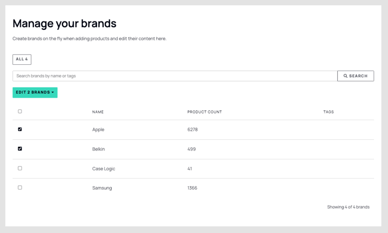Open the Samsung brand name
The width and height of the screenshot is (388, 233).
click(x=102, y=188)
